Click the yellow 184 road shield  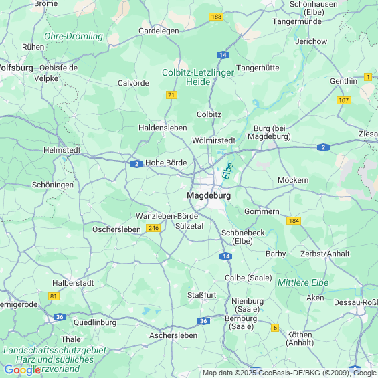tap(294, 221)
